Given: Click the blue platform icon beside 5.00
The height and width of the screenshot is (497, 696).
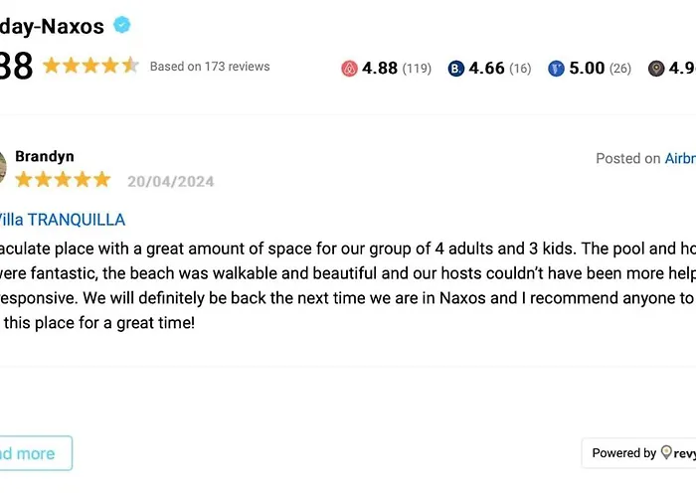Looking at the screenshot, I should pyautogui.click(x=556, y=69).
